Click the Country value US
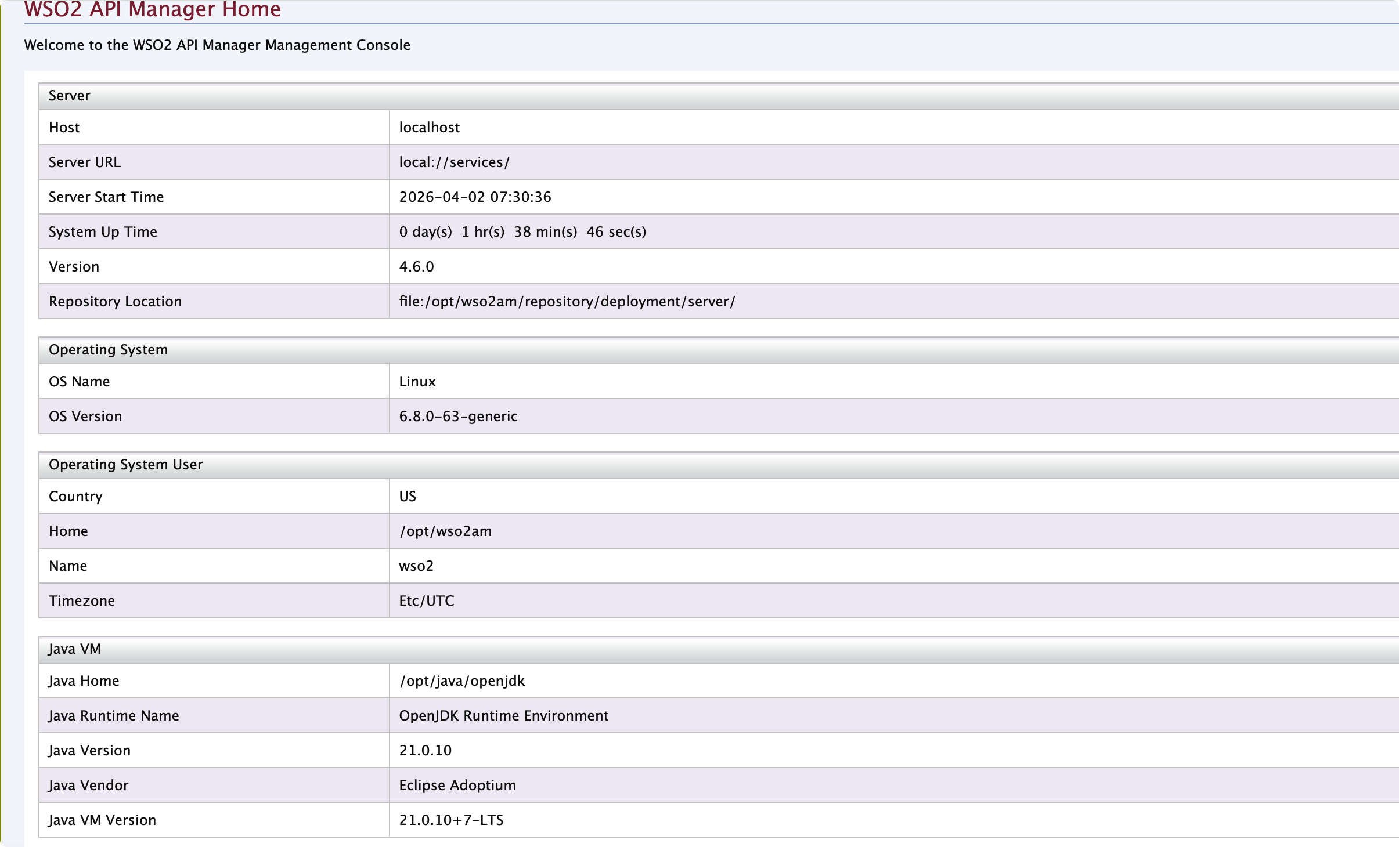 pyautogui.click(x=408, y=497)
